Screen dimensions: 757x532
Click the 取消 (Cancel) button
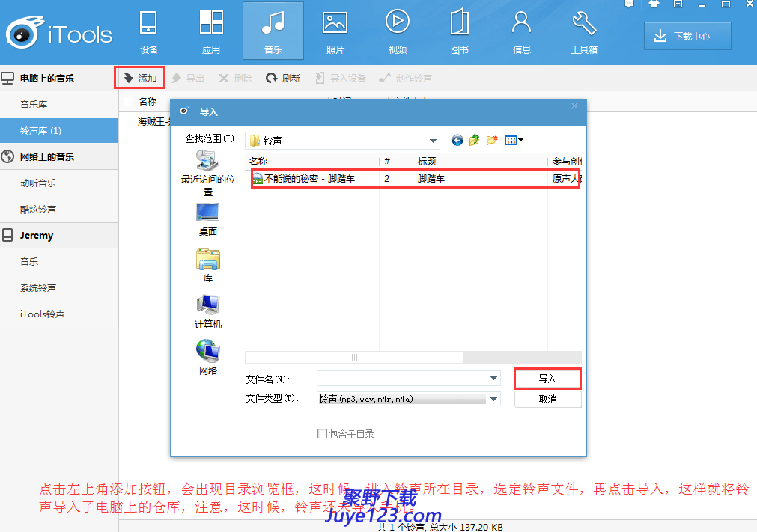point(547,399)
